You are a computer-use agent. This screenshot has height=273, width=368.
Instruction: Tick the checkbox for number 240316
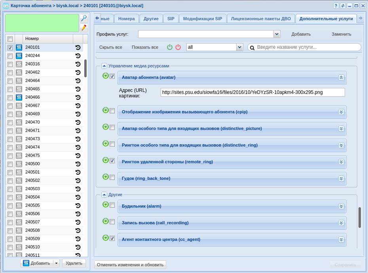[x=10, y=64]
